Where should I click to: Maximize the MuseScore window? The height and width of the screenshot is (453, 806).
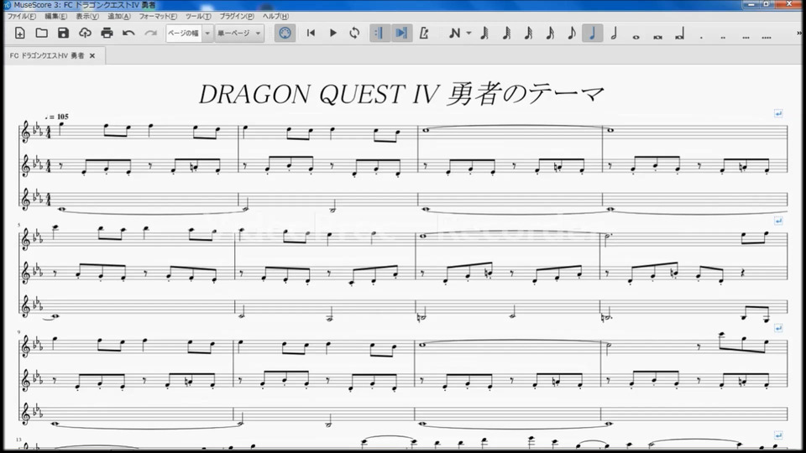[767, 5]
